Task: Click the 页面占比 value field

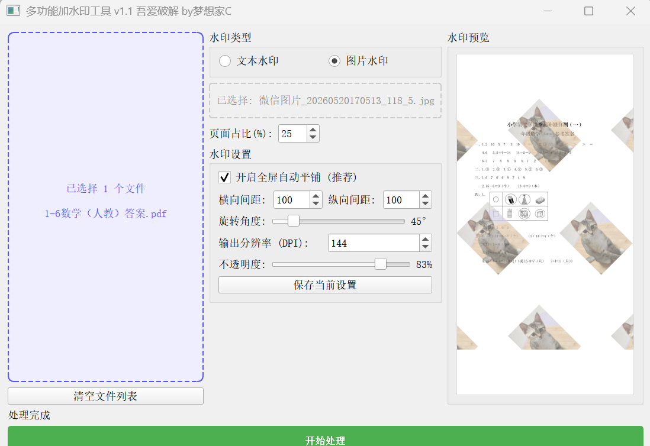Action: (292, 134)
